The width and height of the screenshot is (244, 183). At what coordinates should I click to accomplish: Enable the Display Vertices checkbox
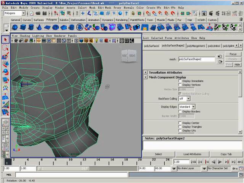coord(180,85)
